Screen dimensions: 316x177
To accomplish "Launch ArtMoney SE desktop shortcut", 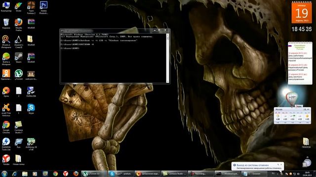I will 31,144.
